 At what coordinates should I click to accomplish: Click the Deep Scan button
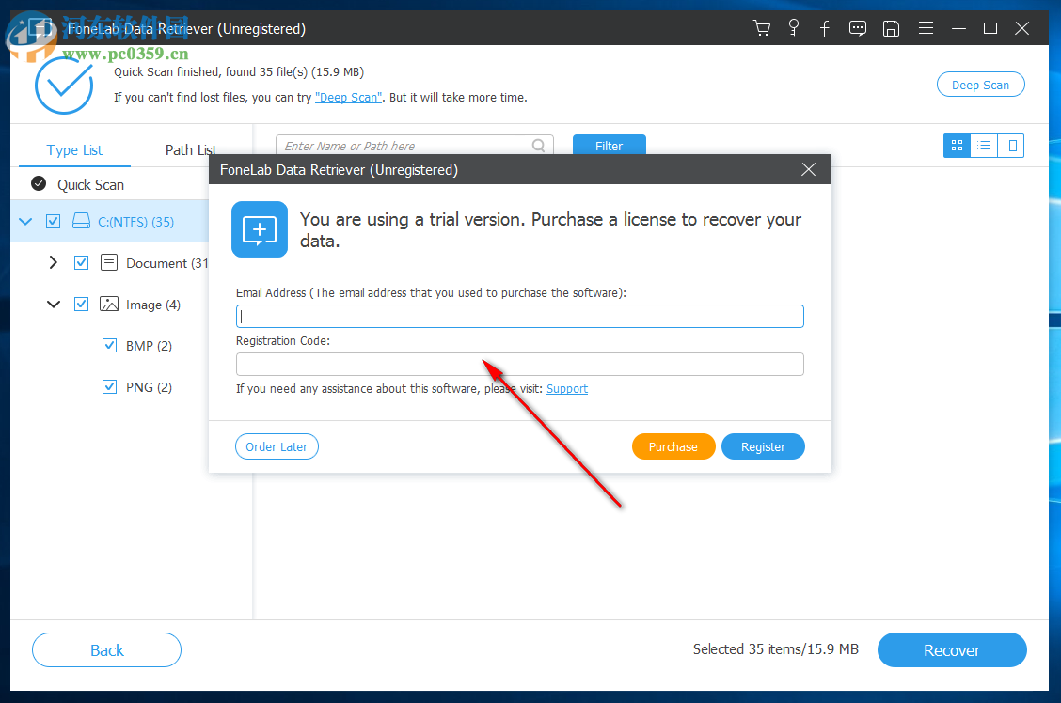[980, 85]
